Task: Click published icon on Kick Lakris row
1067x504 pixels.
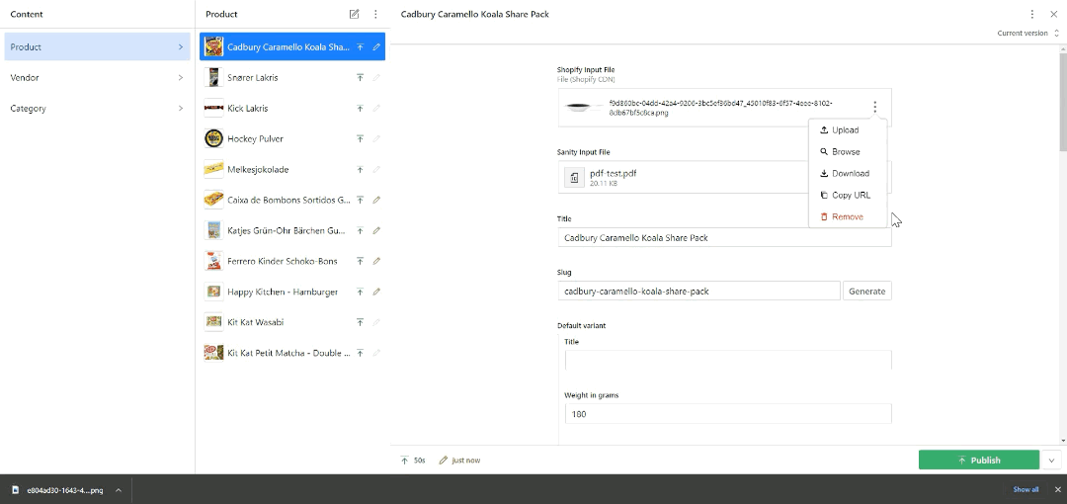Action: 360,109
